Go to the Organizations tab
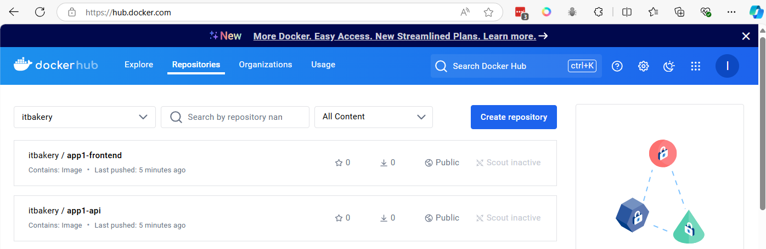The width and height of the screenshot is (766, 249). (x=266, y=65)
